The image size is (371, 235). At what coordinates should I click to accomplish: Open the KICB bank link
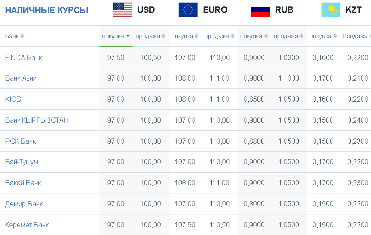[x=13, y=99]
